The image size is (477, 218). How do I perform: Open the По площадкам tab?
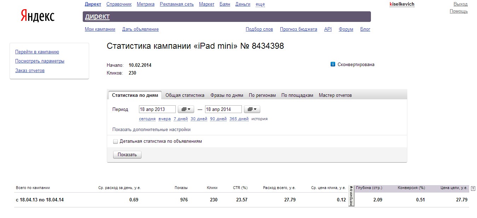pos(297,95)
